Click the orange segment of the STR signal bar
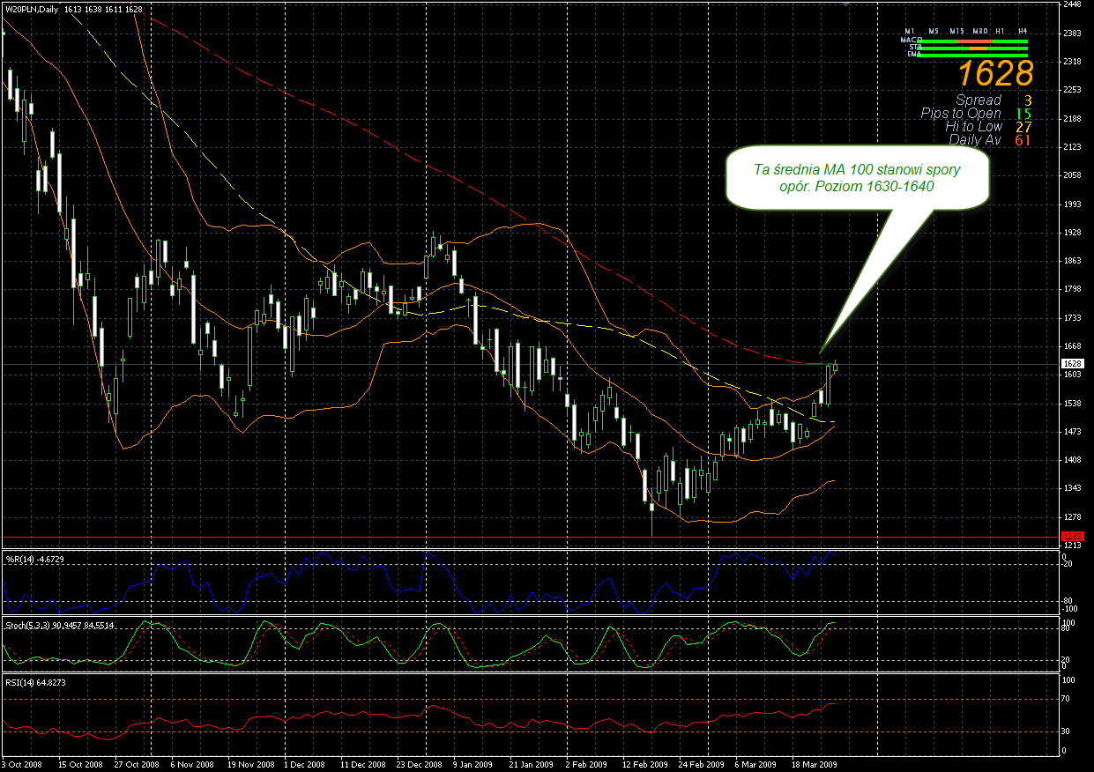The image size is (1094, 772). [979, 48]
